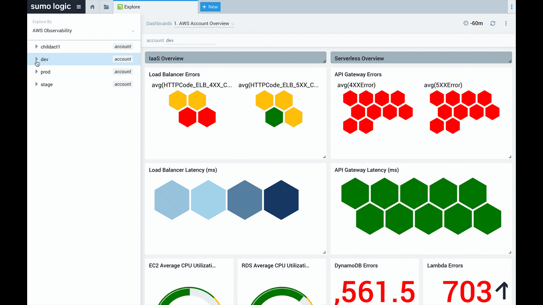Click the green hexagon in Load Balancer Errors
The width and height of the screenshot is (543, 305).
point(274,117)
